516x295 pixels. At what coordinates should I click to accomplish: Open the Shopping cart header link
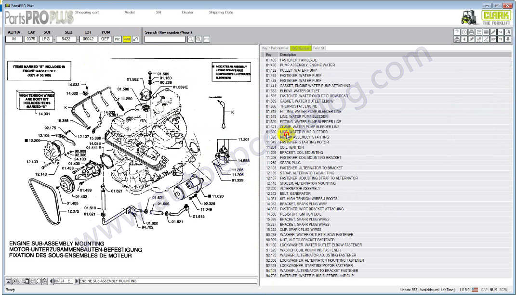coord(87,13)
